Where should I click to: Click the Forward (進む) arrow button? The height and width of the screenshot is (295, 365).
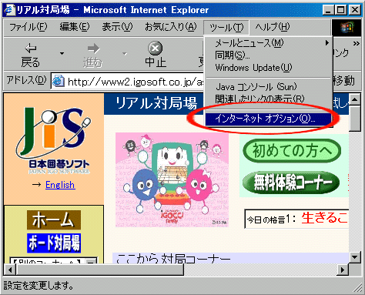[93, 55]
